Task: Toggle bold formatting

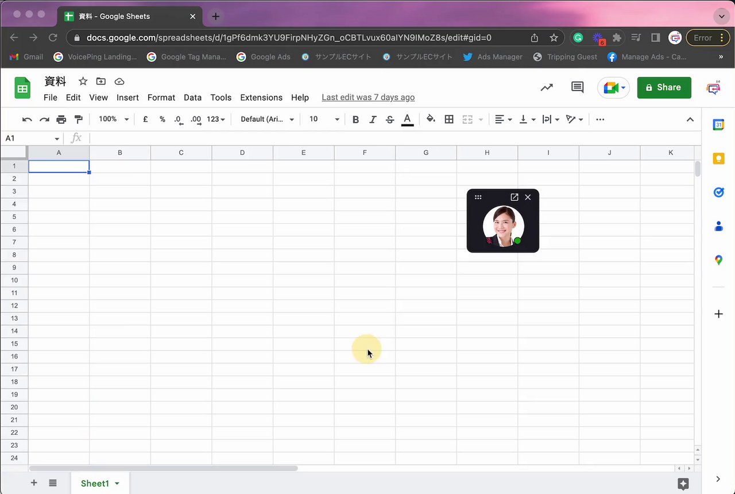Action: [x=355, y=119]
